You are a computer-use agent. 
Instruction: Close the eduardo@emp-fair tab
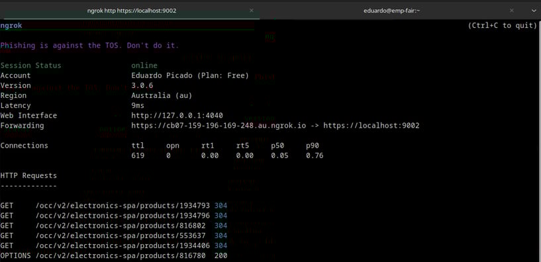[512, 11]
